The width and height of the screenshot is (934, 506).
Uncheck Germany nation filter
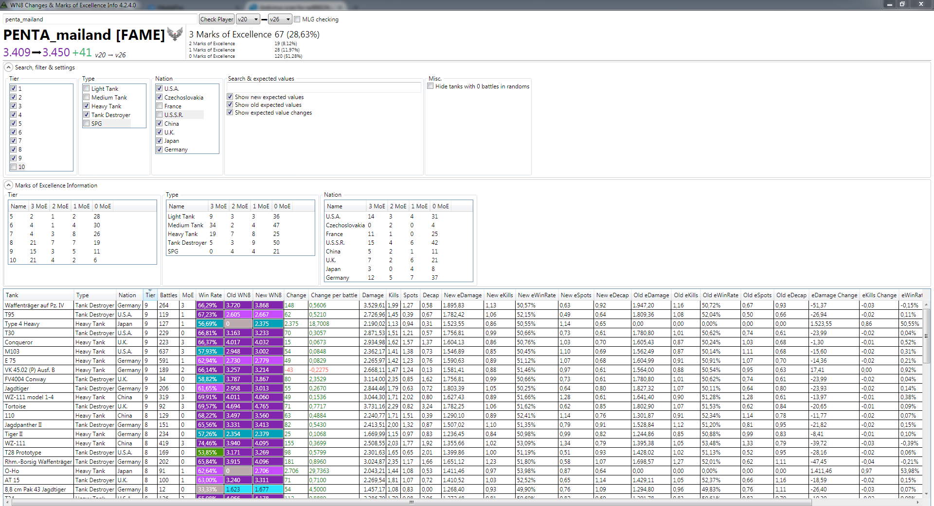(x=159, y=150)
